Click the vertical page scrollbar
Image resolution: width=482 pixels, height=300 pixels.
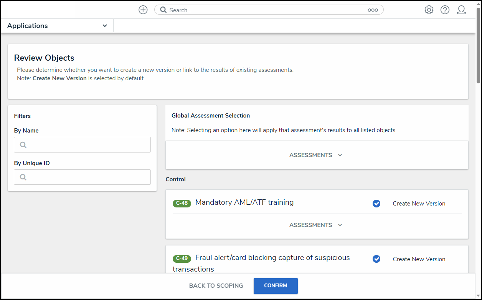coord(478,46)
